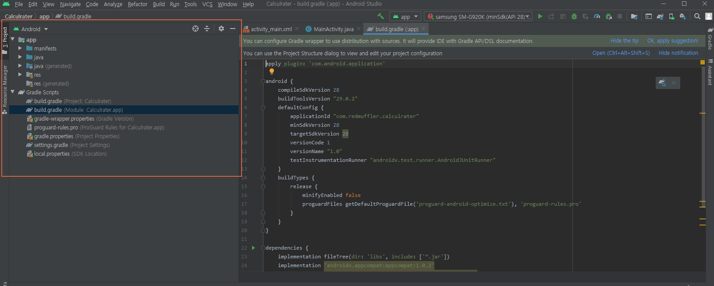Viewport: 714px width, 286px height.
Task: Click the yellow lightbulb intention icon
Action: coord(272,71)
